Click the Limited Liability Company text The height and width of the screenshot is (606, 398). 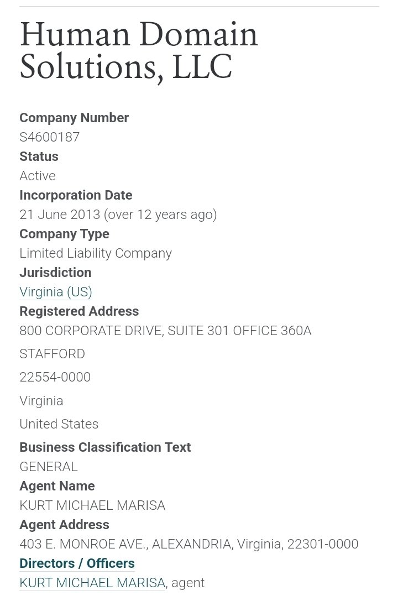96,253
